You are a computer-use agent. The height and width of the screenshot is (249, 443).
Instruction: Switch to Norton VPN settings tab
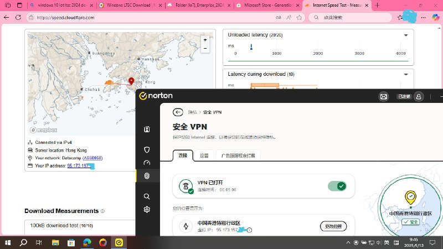point(204,155)
